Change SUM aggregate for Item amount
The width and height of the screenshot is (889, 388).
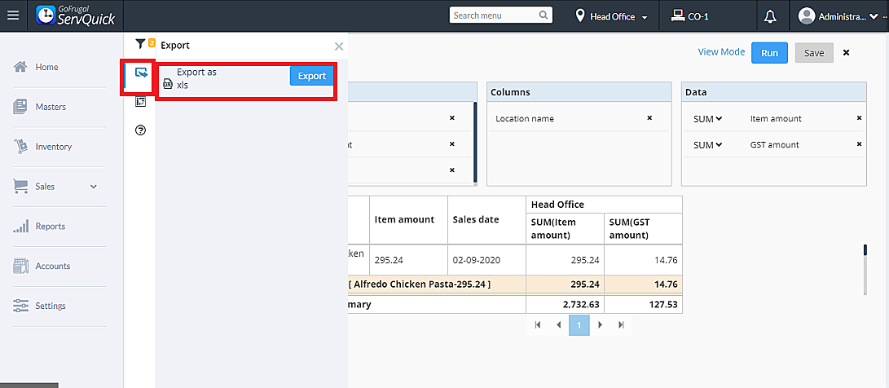pyautogui.click(x=707, y=119)
